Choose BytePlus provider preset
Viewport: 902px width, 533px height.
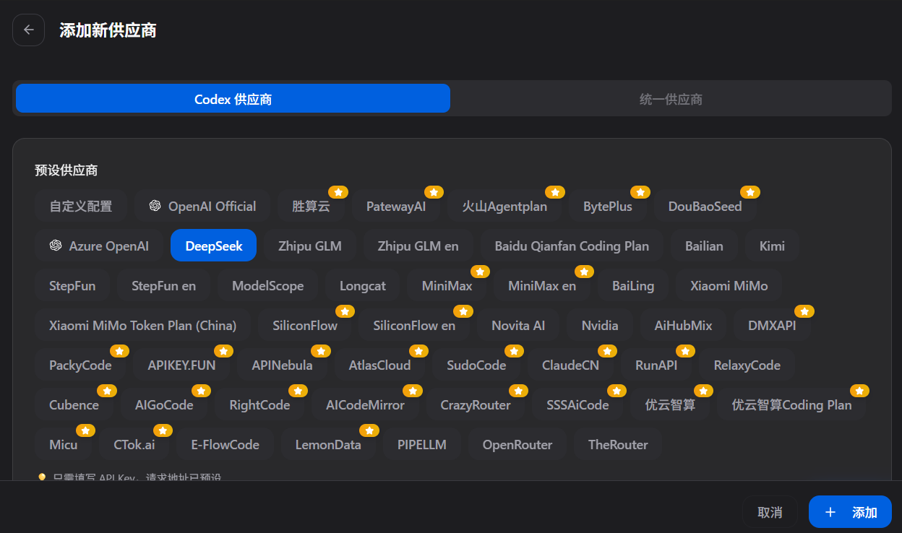[608, 206]
